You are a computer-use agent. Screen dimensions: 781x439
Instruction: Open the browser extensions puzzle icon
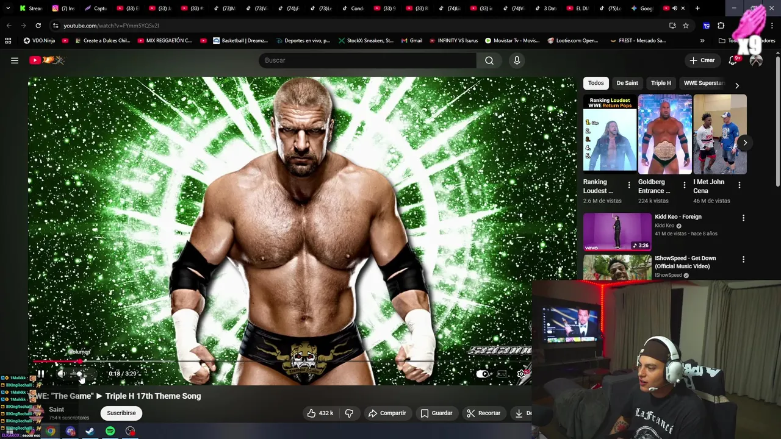[x=721, y=26]
